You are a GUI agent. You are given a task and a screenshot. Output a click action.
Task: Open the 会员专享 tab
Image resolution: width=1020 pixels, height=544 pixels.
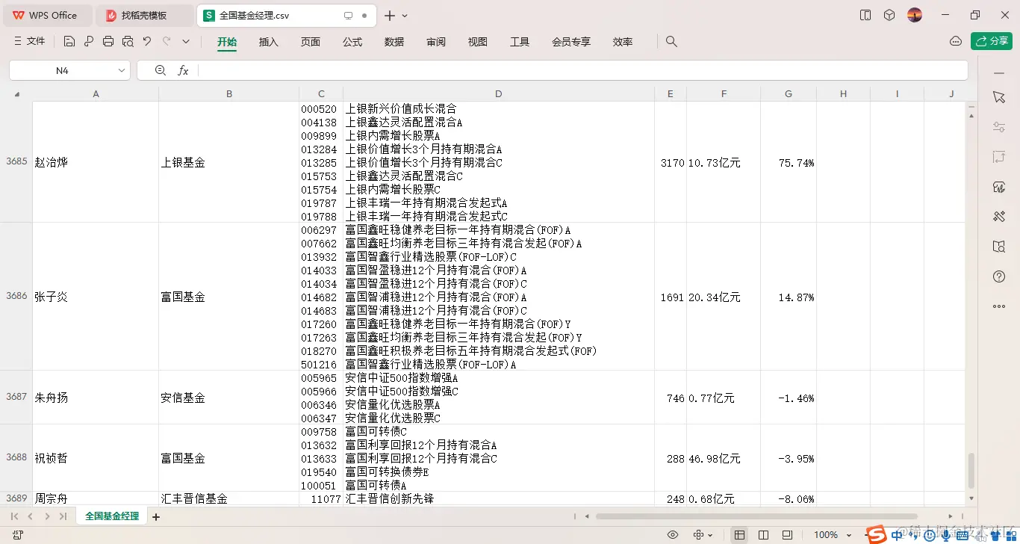tap(571, 42)
